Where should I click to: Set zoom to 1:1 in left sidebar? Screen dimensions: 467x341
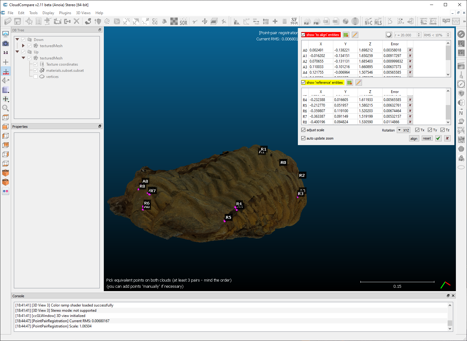click(x=6, y=52)
